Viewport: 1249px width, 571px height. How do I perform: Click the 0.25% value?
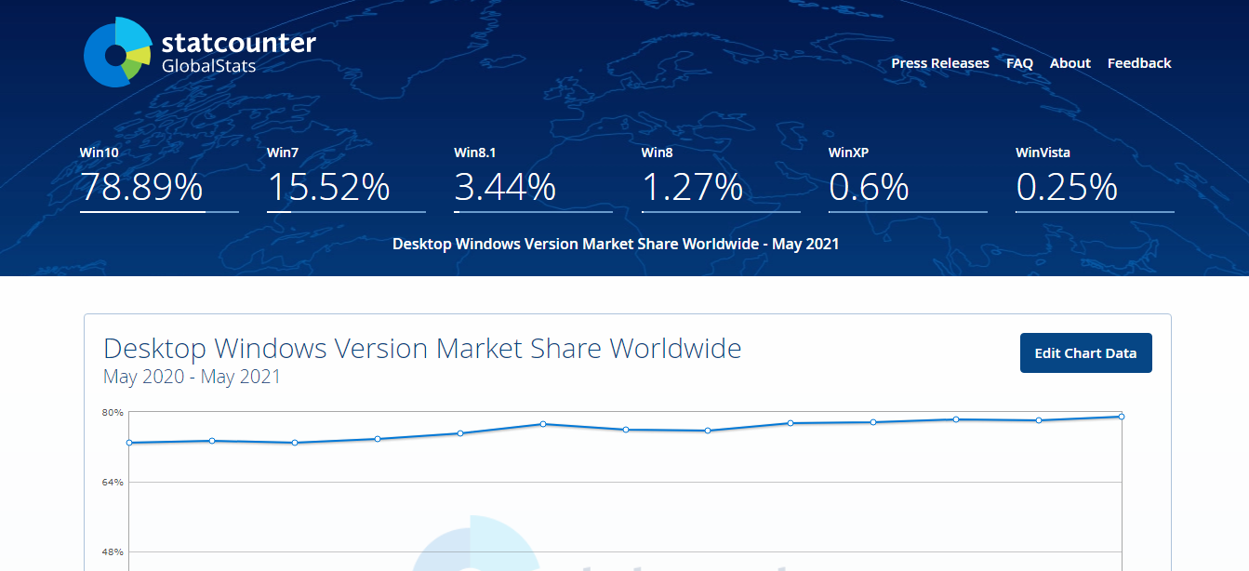pyautogui.click(x=1067, y=188)
